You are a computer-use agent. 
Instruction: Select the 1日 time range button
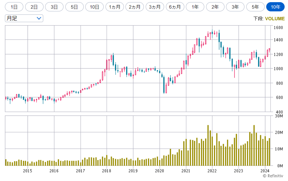(14, 7)
